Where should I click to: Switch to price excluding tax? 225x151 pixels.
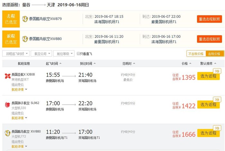[x=196, y=54]
